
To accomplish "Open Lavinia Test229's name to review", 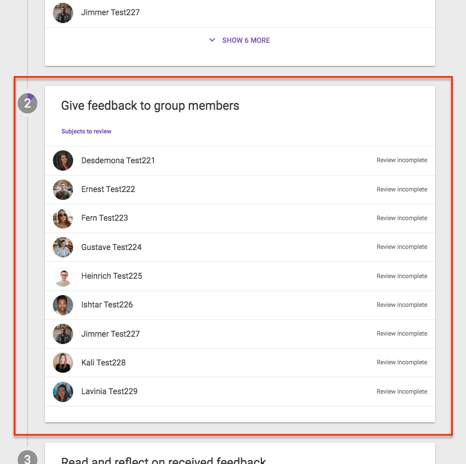I will (x=110, y=391).
